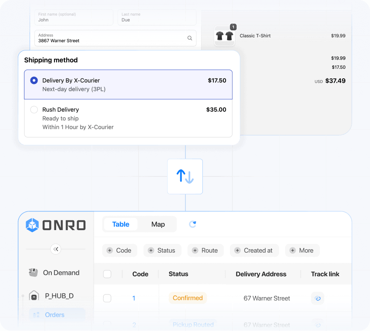Open the More filters menu
The width and height of the screenshot is (370, 331).
[x=302, y=250]
